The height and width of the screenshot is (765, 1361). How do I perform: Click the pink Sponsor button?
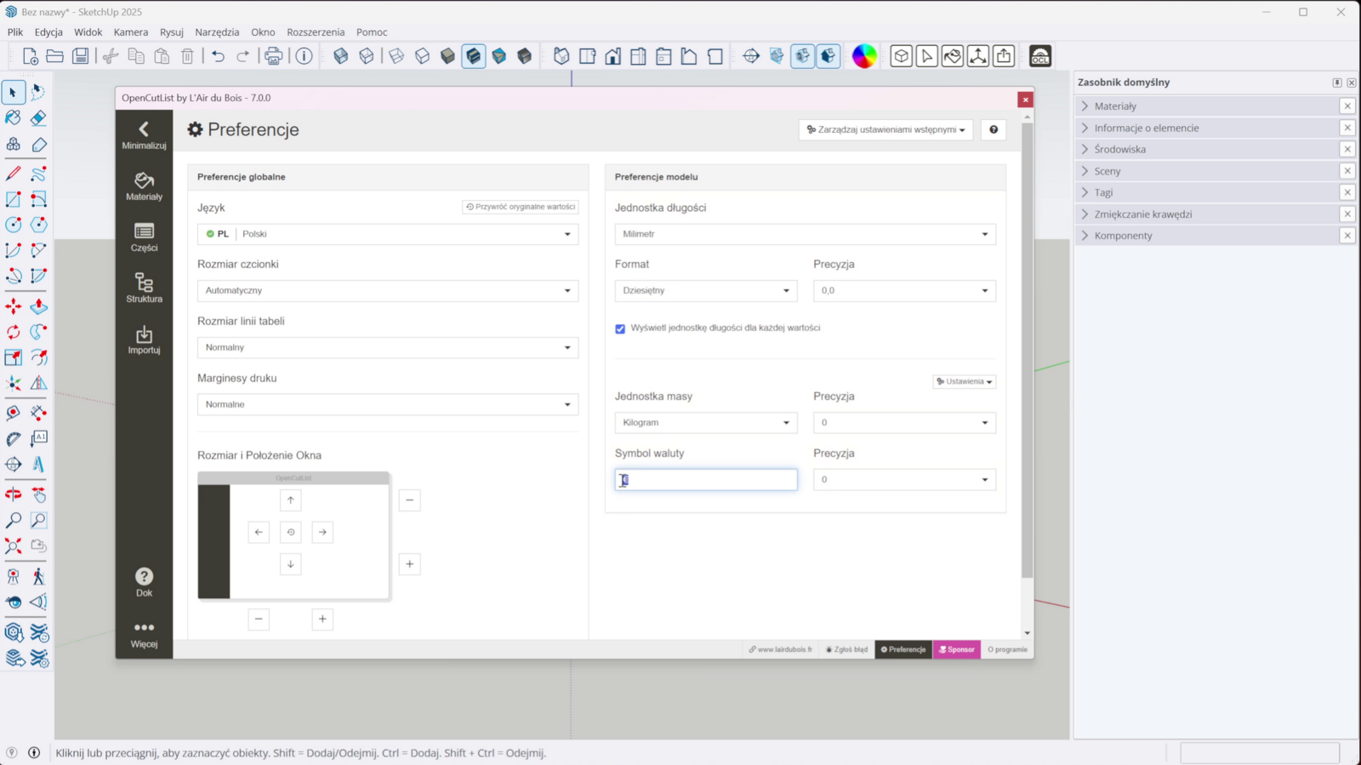957,649
